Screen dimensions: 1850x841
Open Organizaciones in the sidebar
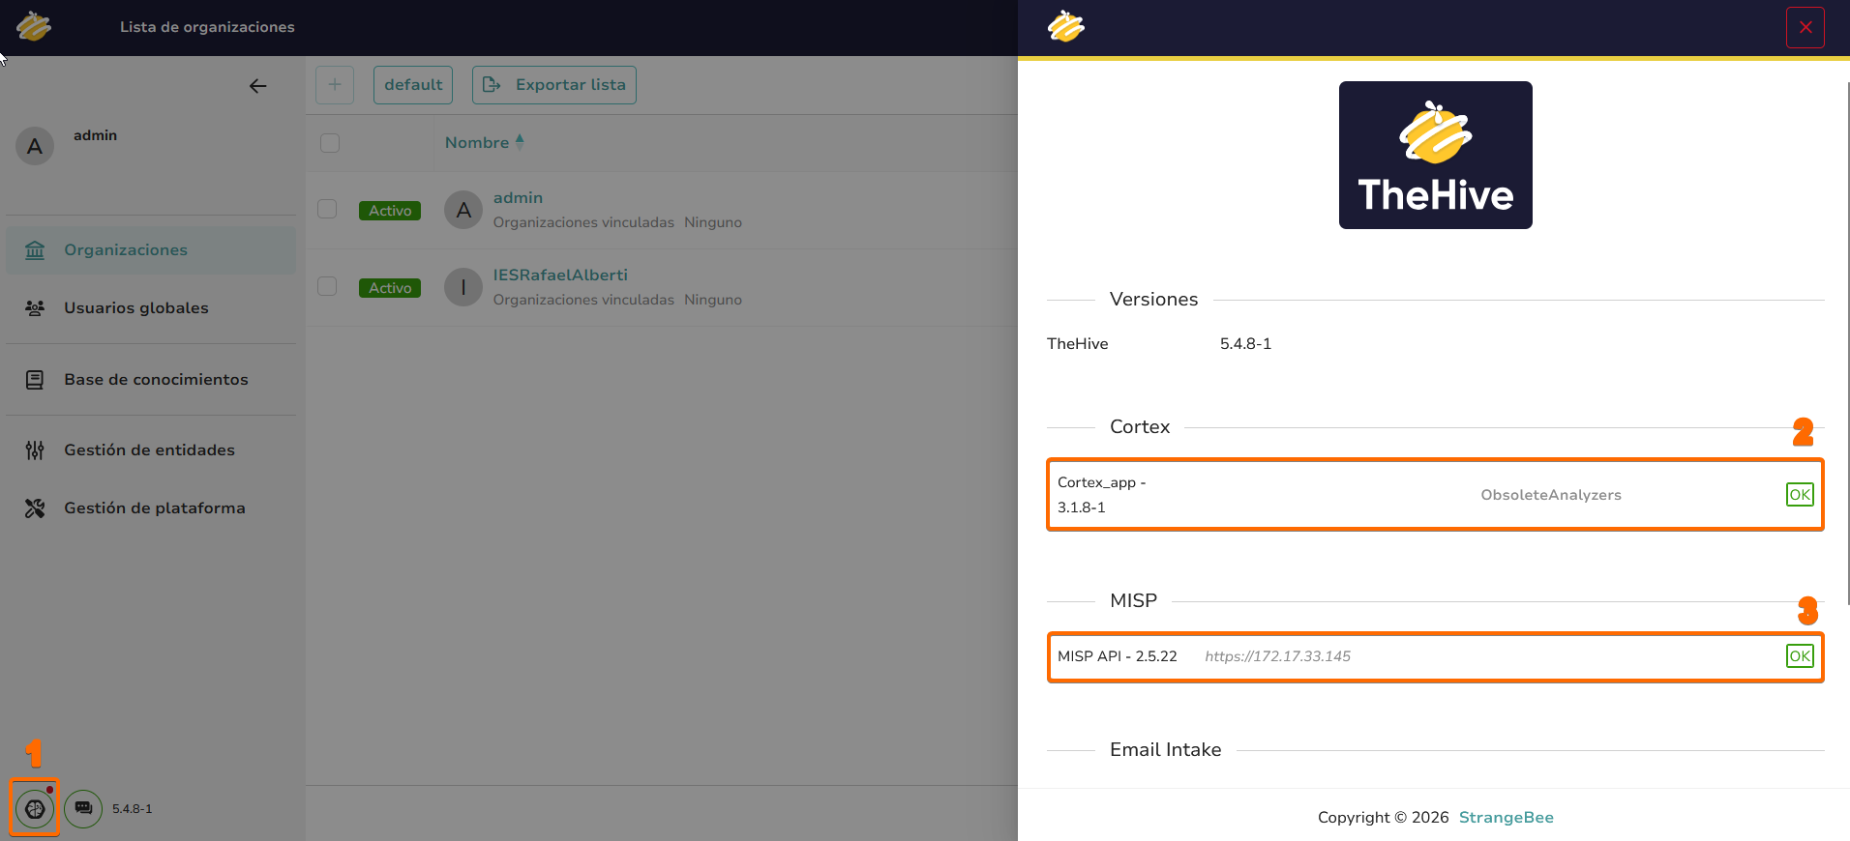(151, 250)
